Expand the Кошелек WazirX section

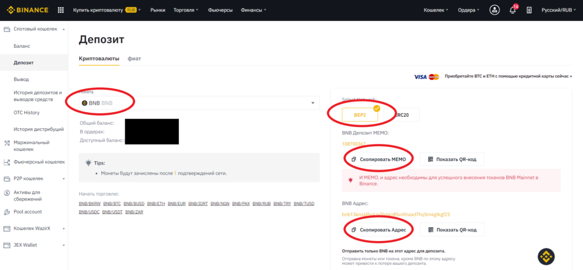[x=64, y=229]
